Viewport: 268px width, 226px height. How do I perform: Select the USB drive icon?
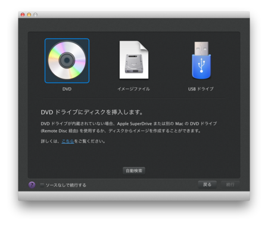[201, 60]
